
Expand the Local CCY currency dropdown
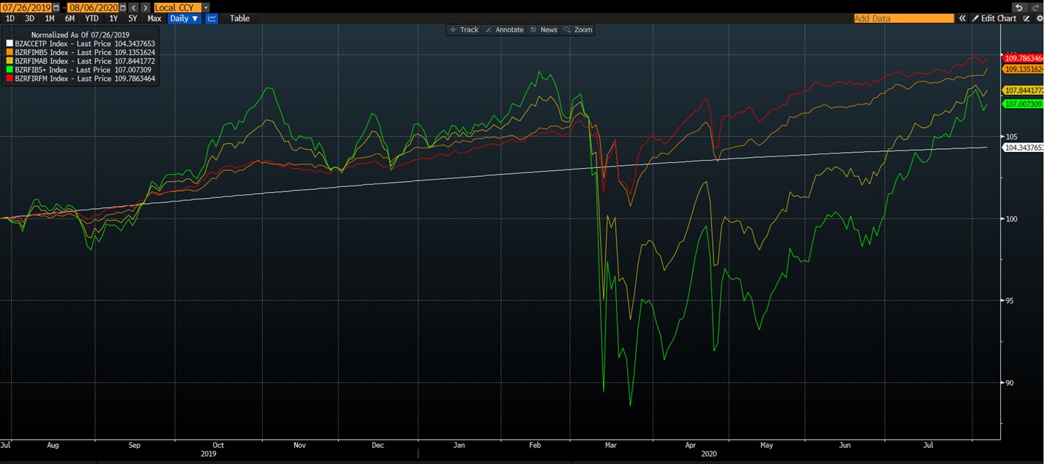[x=206, y=7]
